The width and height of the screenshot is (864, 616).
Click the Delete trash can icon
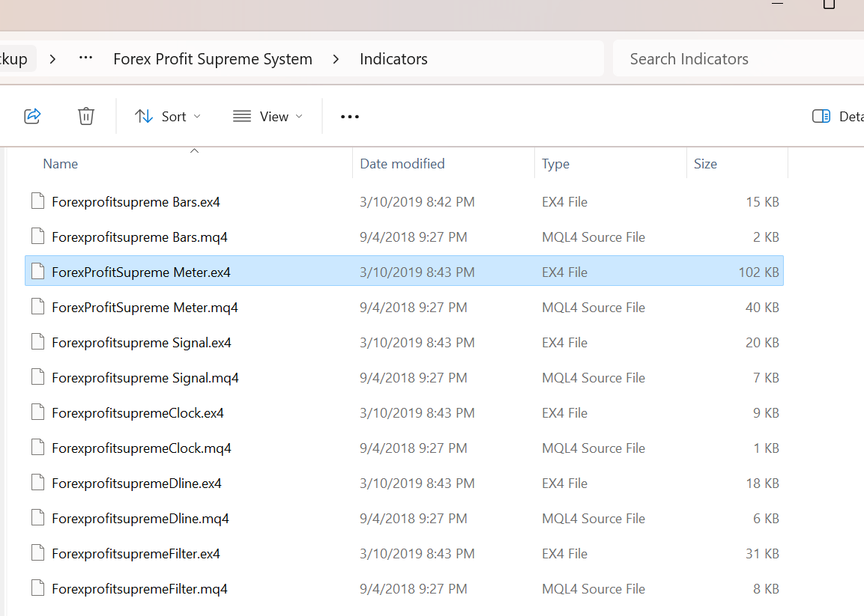click(x=86, y=116)
